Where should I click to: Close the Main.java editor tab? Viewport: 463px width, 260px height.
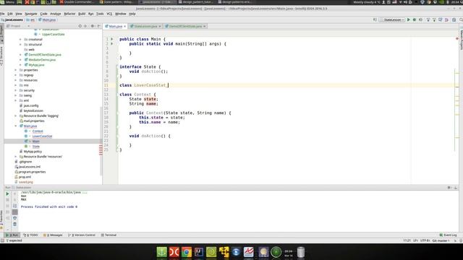click(125, 26)
